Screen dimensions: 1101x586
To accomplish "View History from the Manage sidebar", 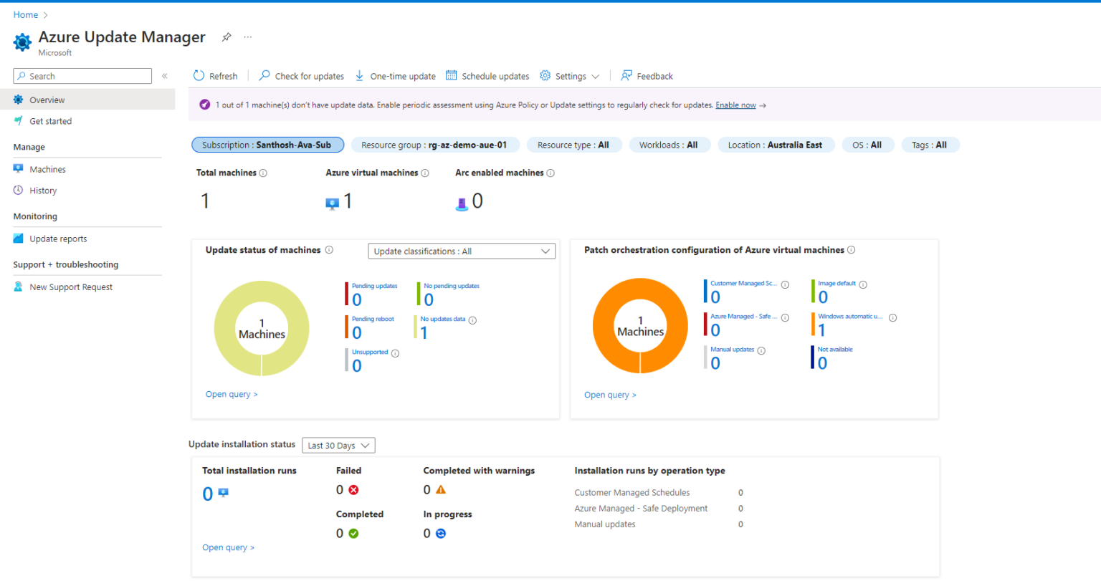I will click(42, 190).
